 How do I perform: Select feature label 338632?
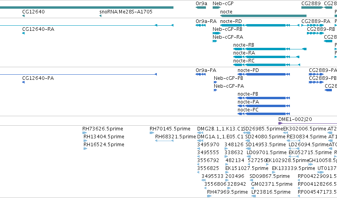coord(234,153)
